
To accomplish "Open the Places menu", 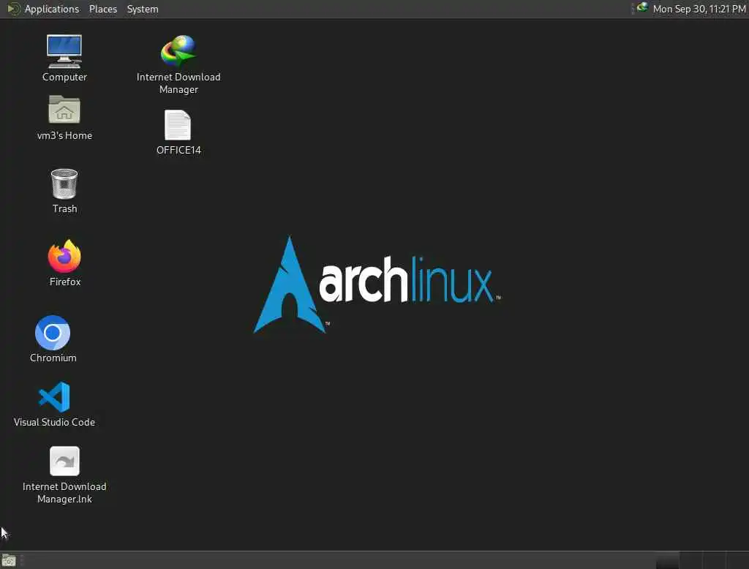I will click(103, 9).
